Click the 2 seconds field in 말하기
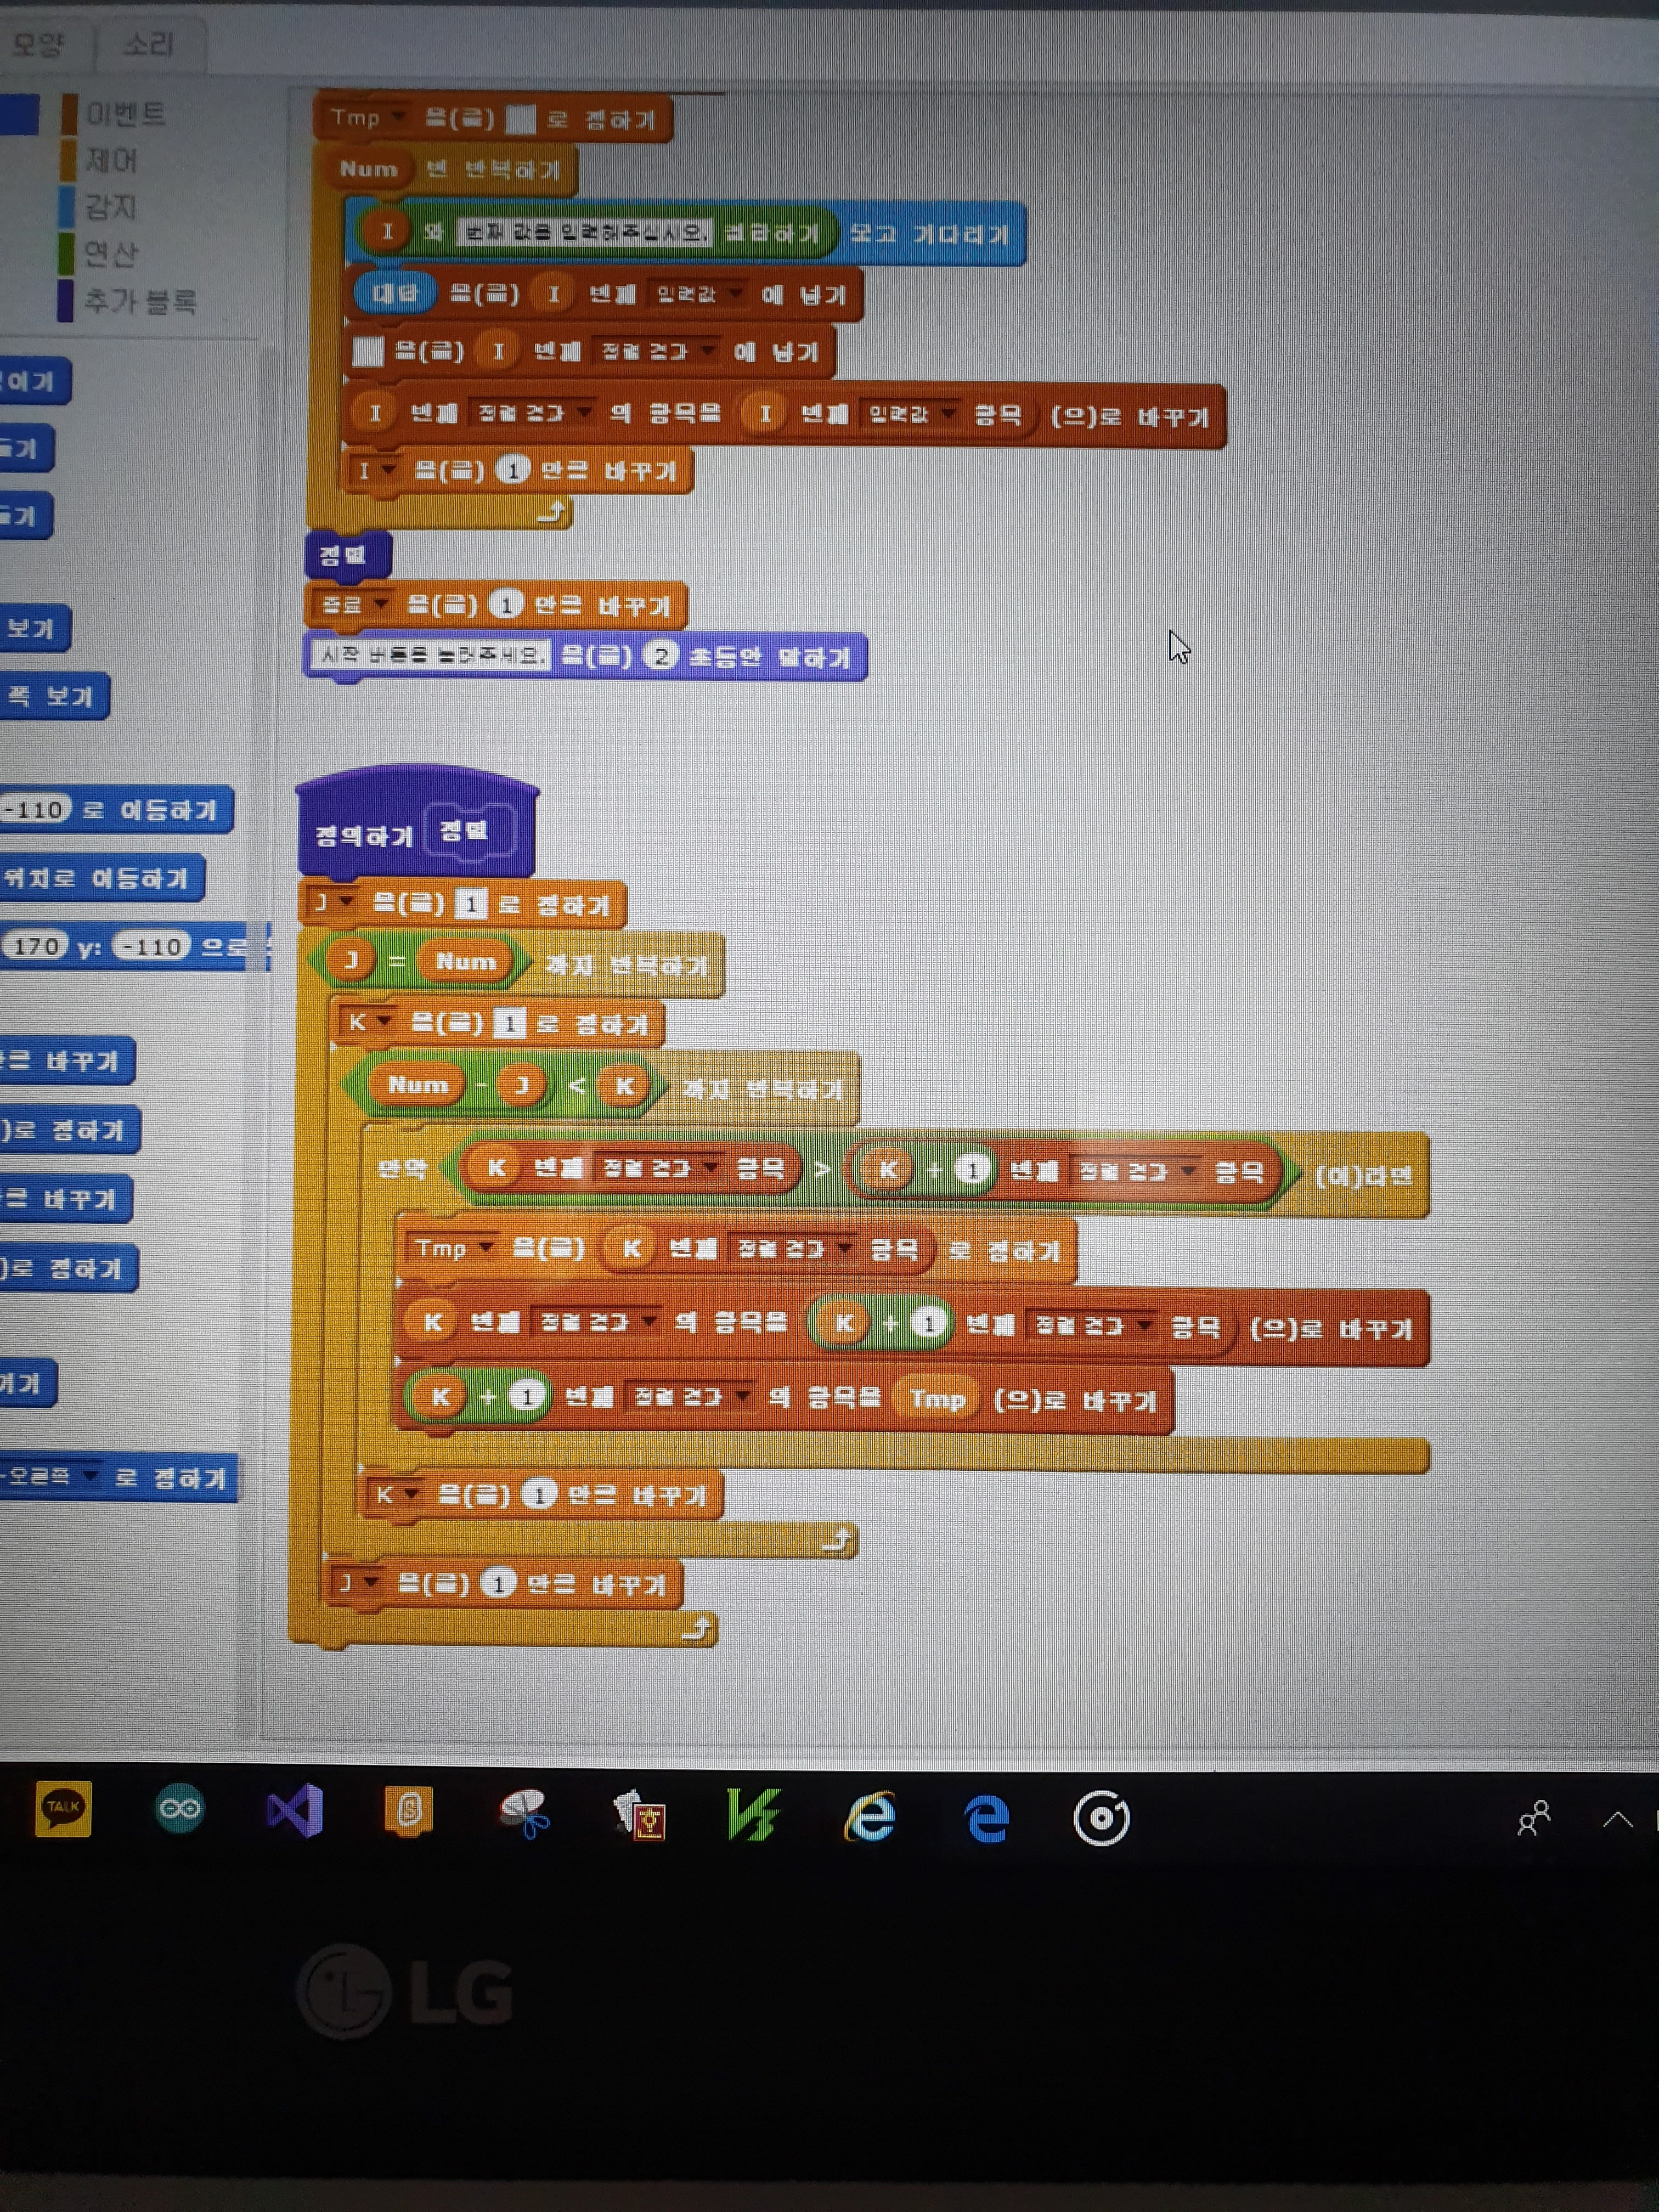The height and width of the screenshot is (2212, 1659). [660, 656]
